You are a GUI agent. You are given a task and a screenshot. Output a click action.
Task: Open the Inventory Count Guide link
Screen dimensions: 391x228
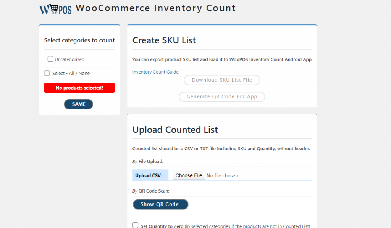pos(155,72)
